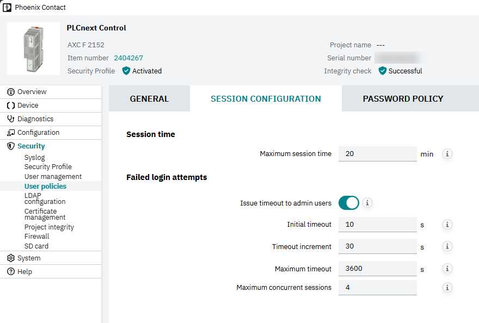Viewport: 479px width, 323px height.
Task: Open info for Issue timeout to admin users
Action: [x=367, y=203]
